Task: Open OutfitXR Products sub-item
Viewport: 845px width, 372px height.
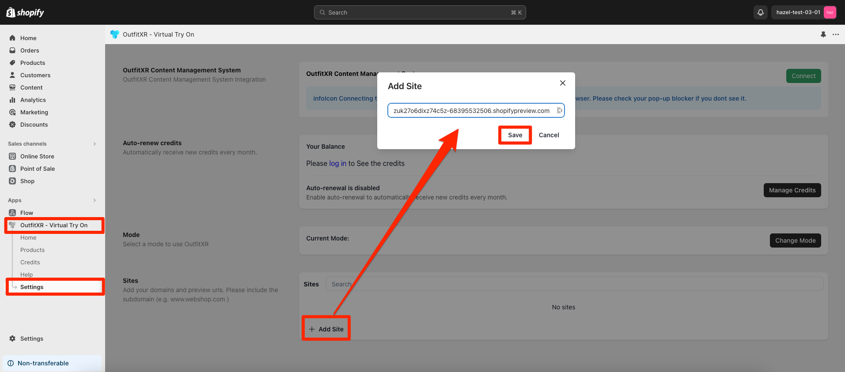Action: pos(32,250)
